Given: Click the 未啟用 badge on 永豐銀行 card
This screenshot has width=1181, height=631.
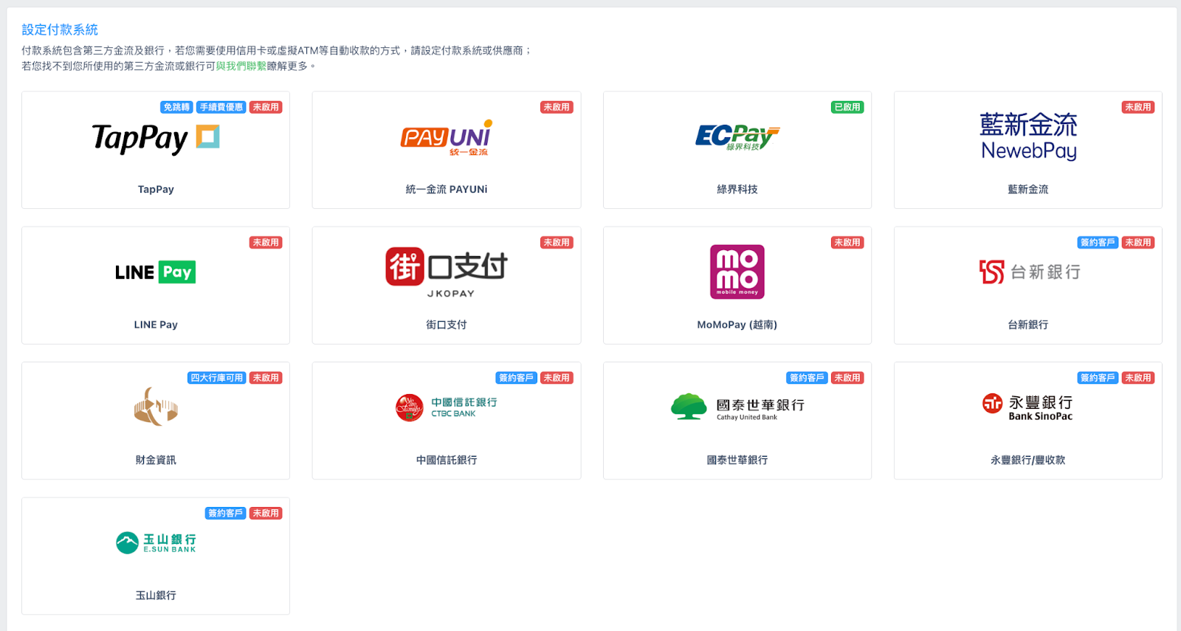Looking at the screenshot, I should [1138, 378].
